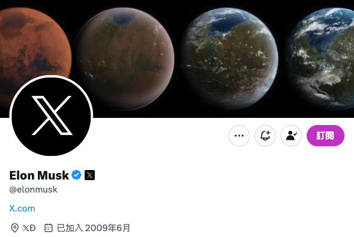This screenshot has width=354, height=237.
Task: Click the location pin icon
Action: pos(15,228)
